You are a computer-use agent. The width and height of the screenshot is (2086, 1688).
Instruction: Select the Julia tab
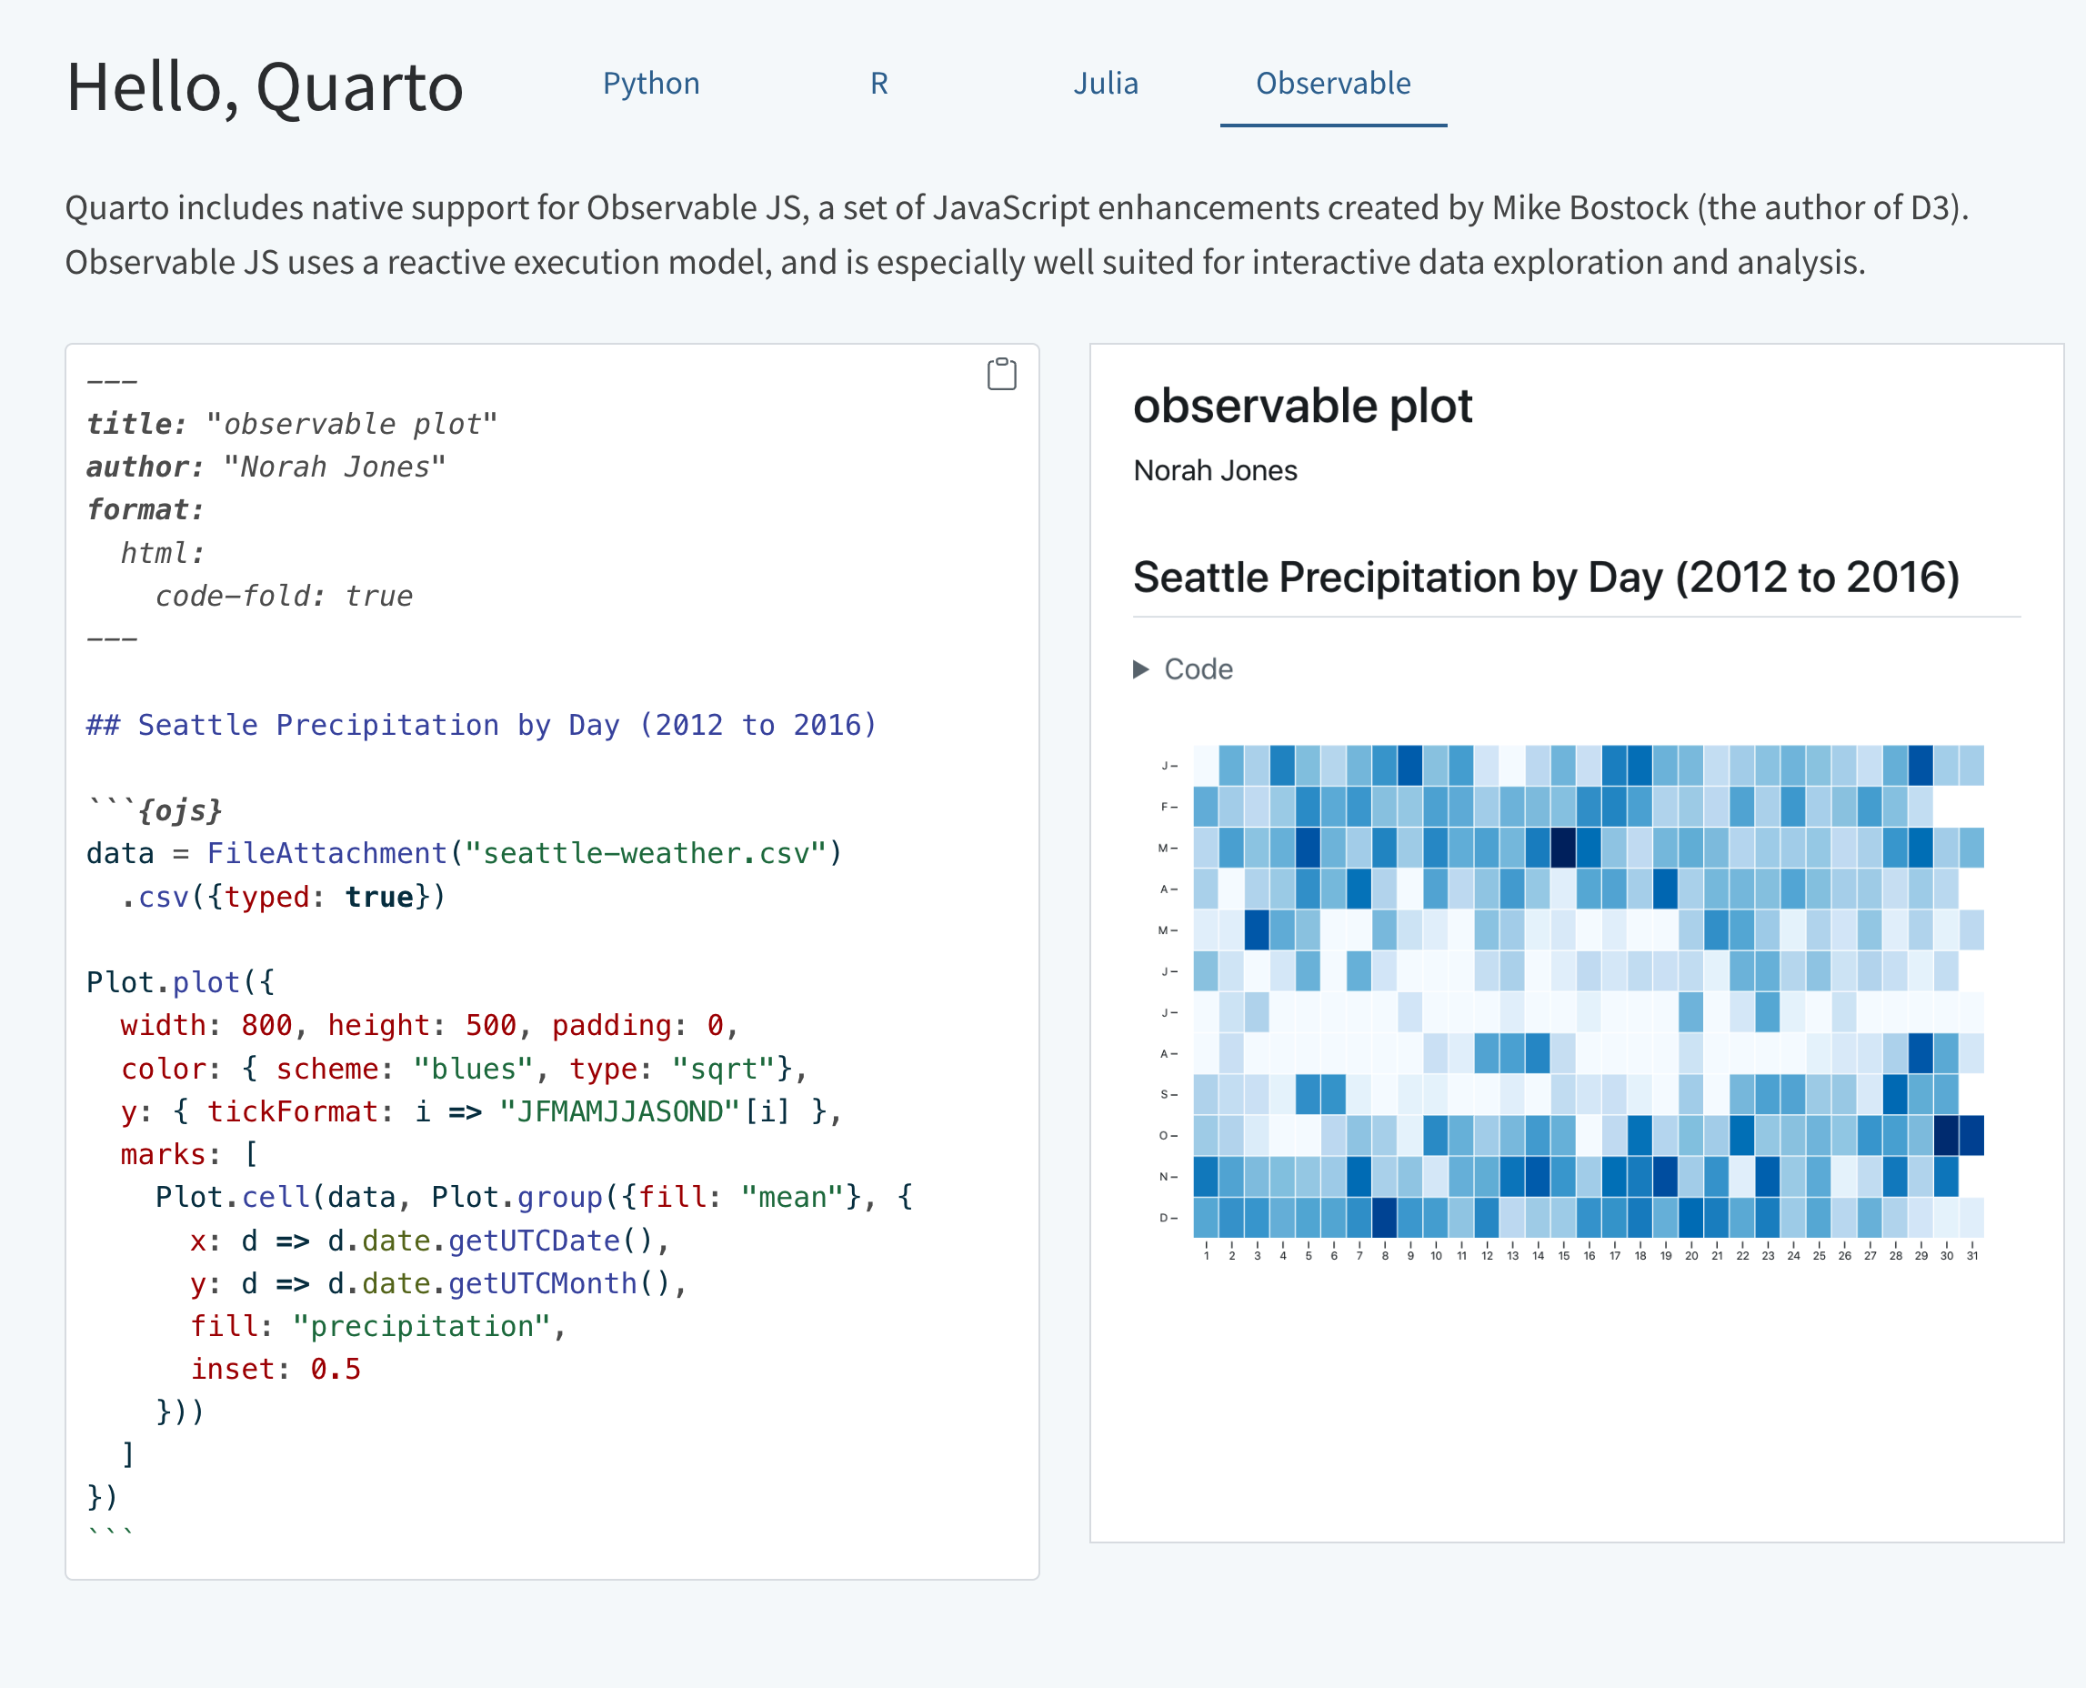coord(1105,84)
